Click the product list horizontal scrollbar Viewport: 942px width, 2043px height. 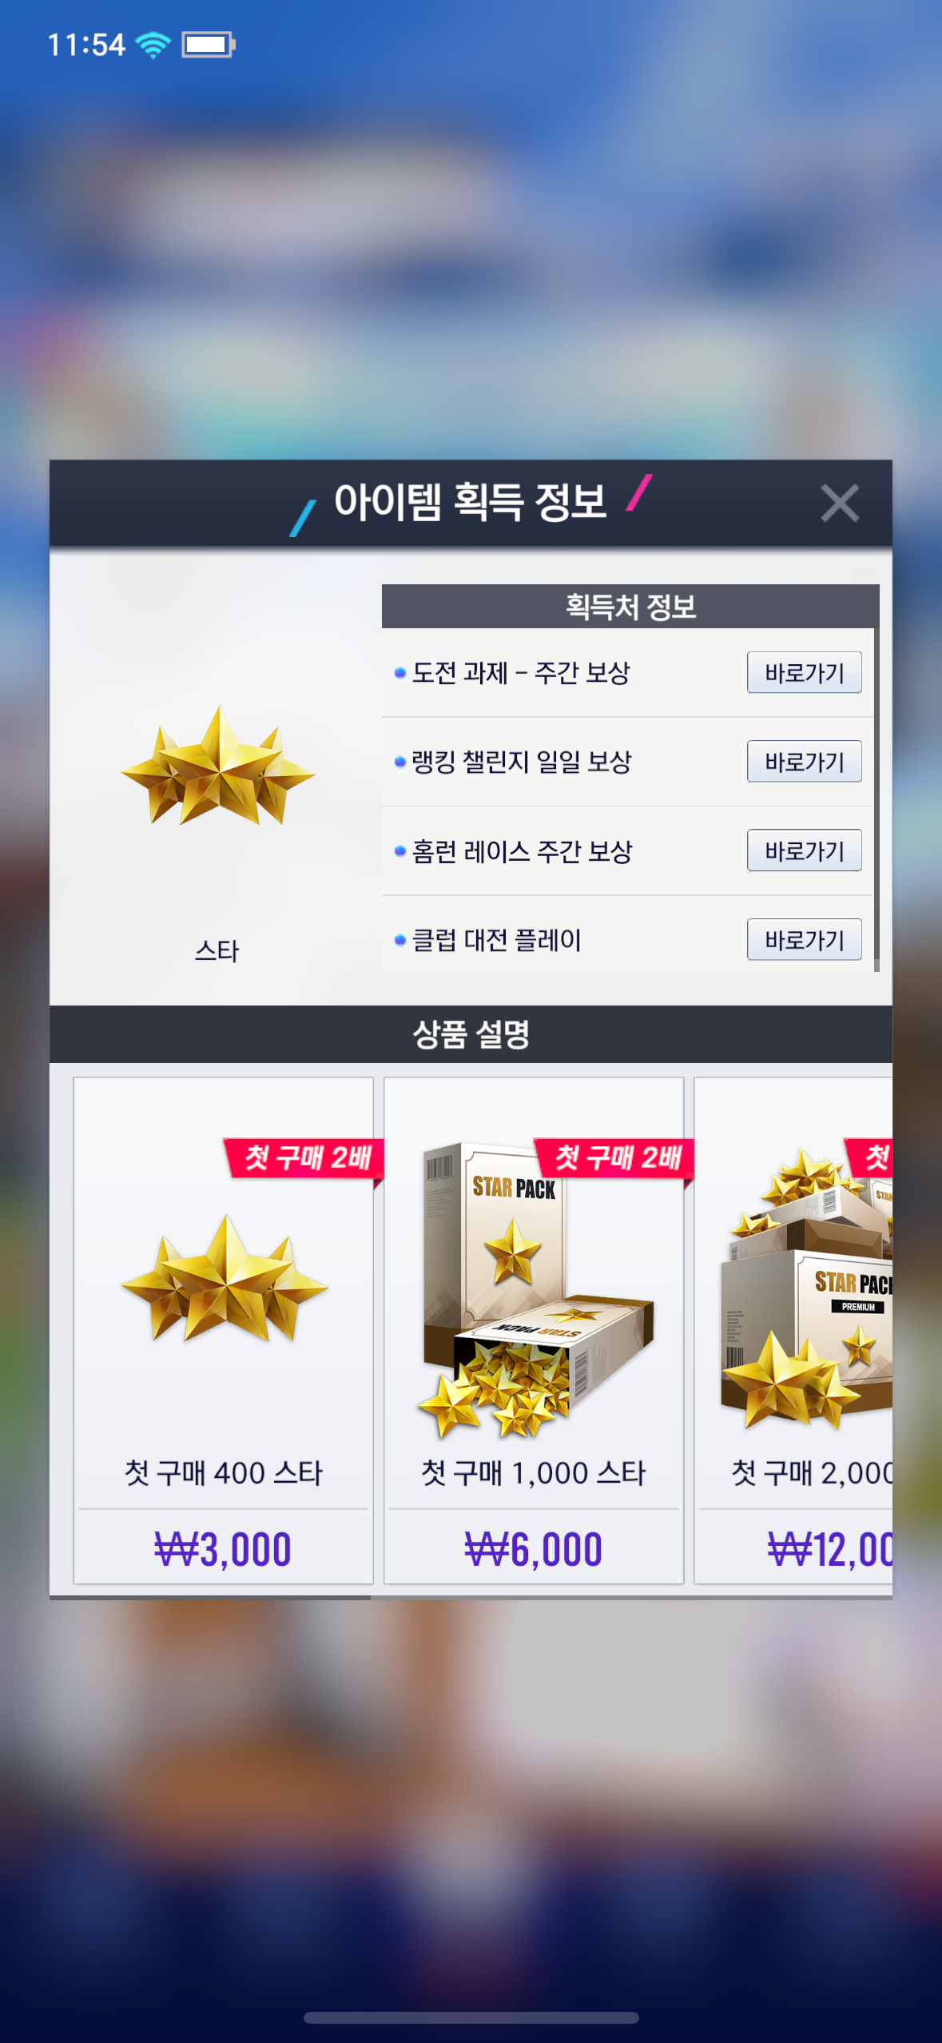[210, 1597]
